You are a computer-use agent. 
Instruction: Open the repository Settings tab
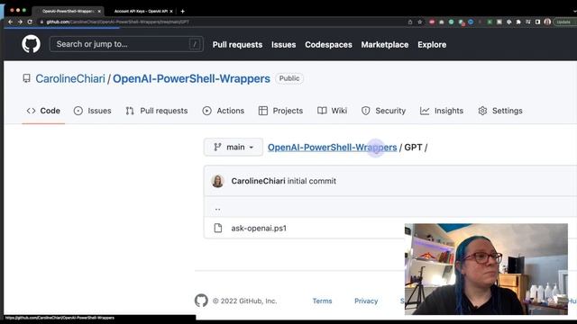point(500,111)
